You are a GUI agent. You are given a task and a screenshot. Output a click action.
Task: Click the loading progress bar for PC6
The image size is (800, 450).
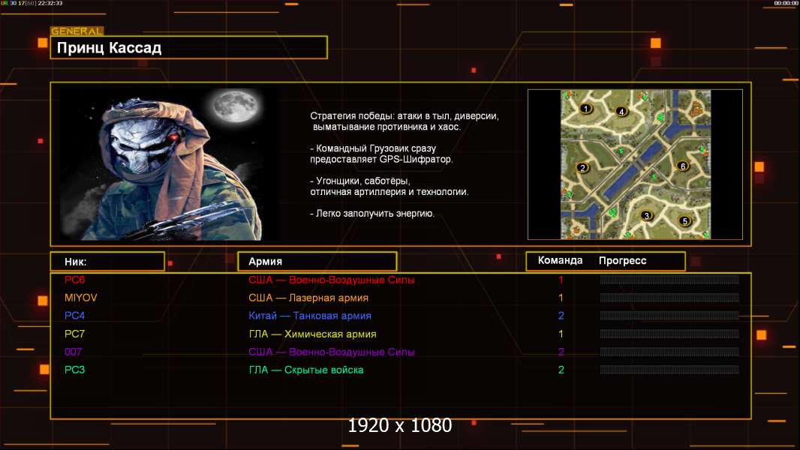[x=669, y=279]
